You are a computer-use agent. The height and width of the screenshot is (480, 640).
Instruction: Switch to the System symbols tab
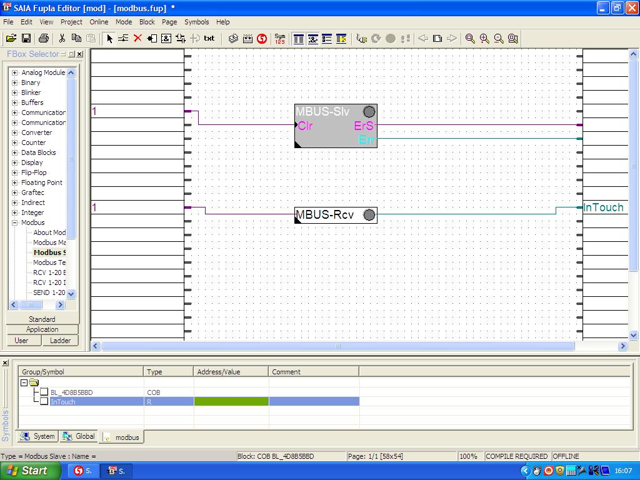[x=37, y=436]
